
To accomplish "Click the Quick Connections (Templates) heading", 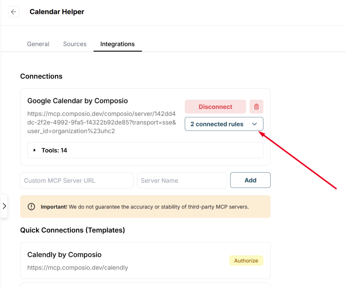I will [73, 230].
